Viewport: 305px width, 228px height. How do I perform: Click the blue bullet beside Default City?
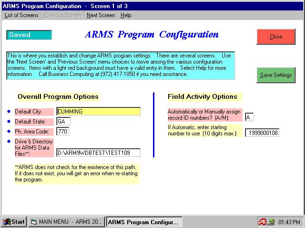point(9,112)
